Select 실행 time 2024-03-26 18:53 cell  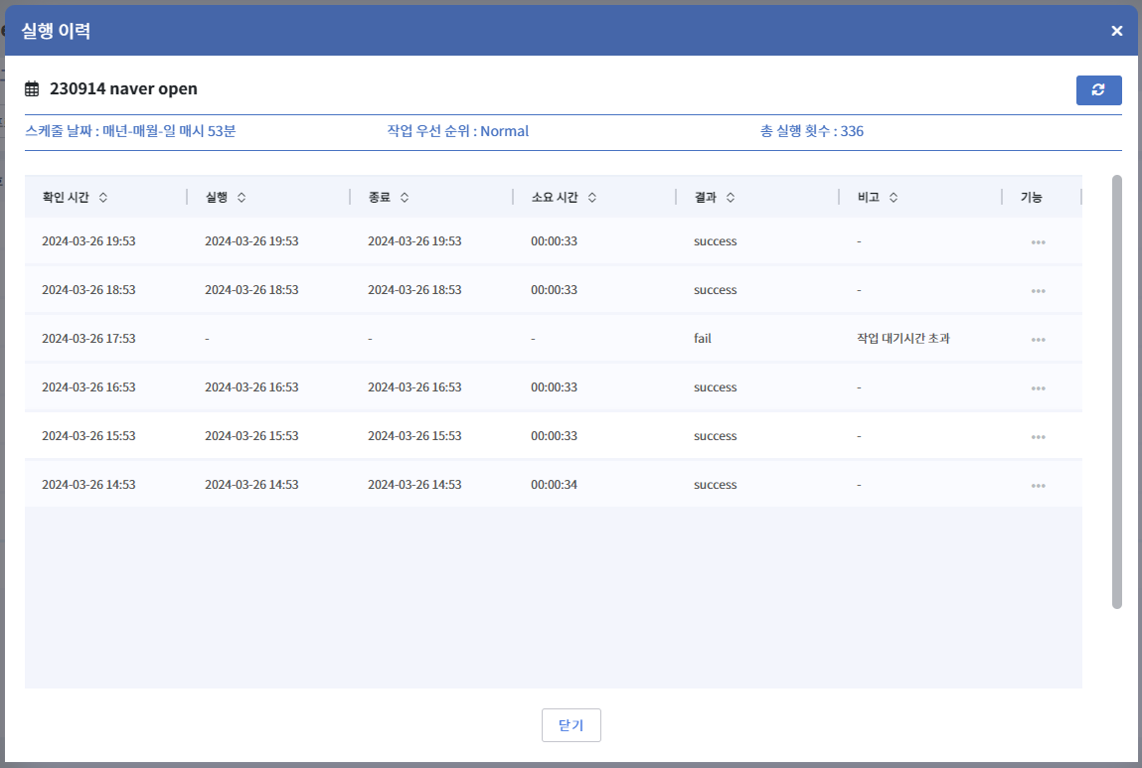[251, 290]
